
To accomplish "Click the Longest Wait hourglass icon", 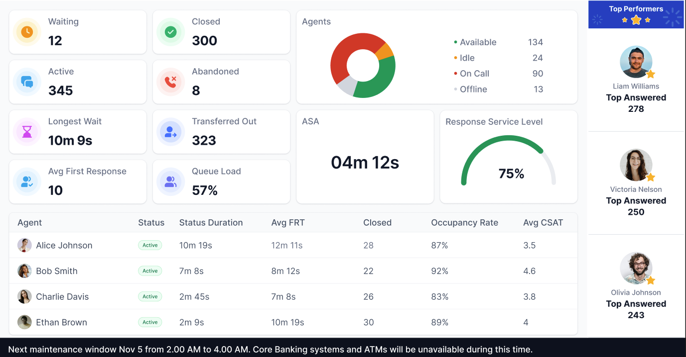I will coord(27,132).
